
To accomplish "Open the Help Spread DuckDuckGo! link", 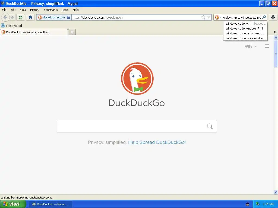I will [x=157, y=142].
